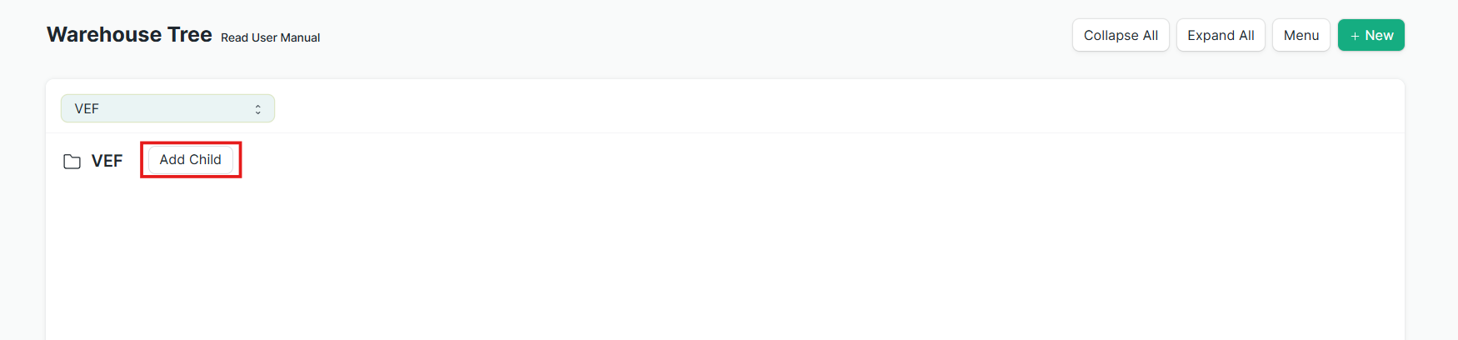Open the VEF company dropdown
1458x340 pixels.
tap(167, 108)
